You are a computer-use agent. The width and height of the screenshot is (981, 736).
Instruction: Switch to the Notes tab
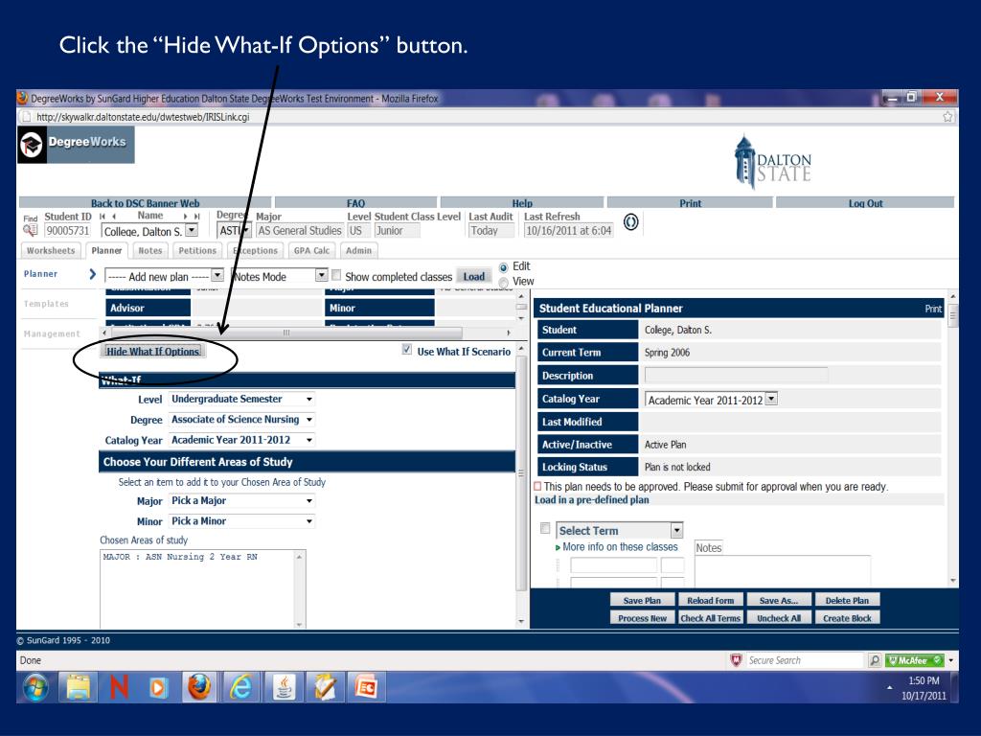click(x=150, y=250)
